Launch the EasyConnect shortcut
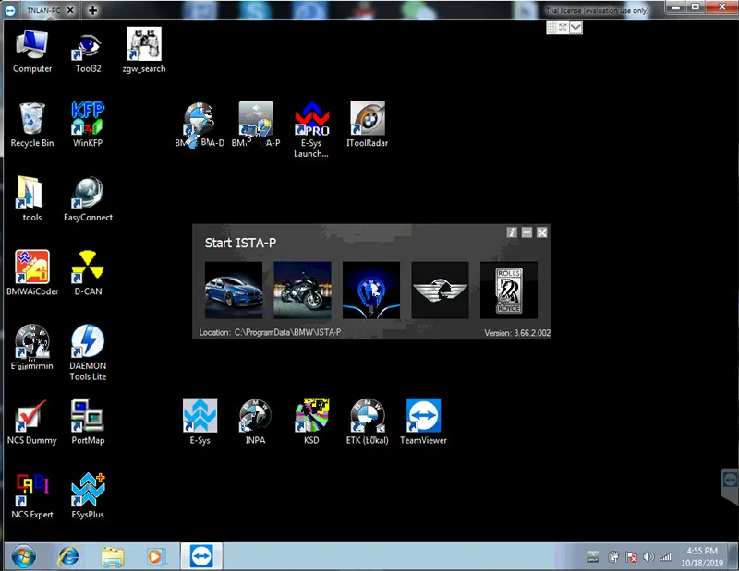Viewport: 739px width, 571px height. point(88,199)
